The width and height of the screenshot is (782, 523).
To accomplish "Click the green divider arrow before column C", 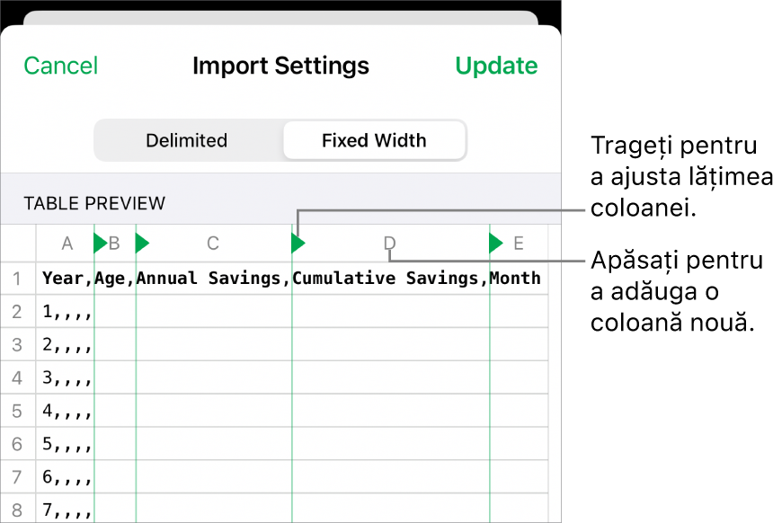I will (x=142, y=243).
